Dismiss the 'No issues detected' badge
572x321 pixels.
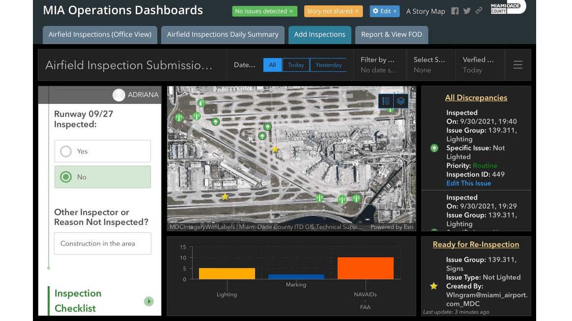pos(291,11)
